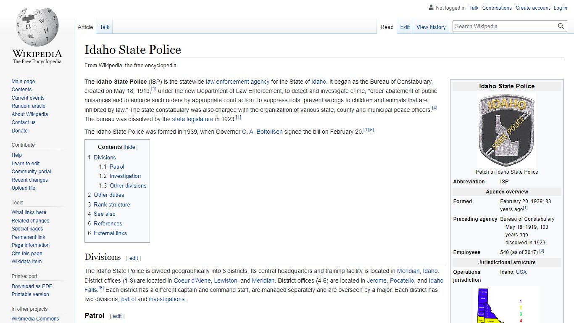Open Recent changes link
Viewport: 574px width, 323px height.
pos(29,180)
